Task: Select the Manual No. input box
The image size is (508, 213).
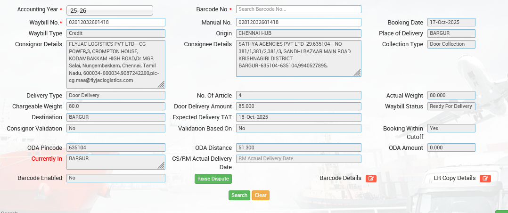Action: (x=298, y=22)
